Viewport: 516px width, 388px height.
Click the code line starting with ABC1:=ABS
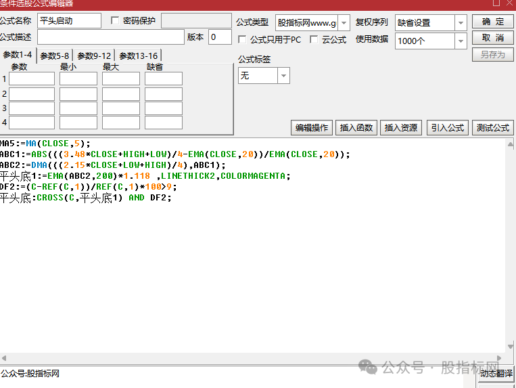click(175, 154)
